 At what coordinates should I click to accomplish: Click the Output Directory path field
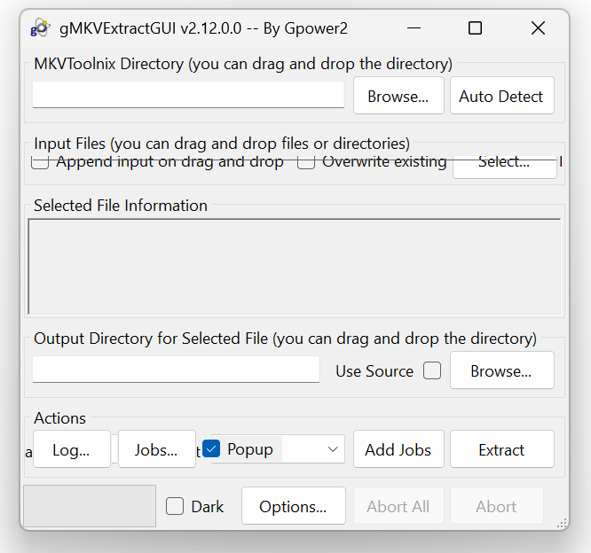(x=176, y=370)
